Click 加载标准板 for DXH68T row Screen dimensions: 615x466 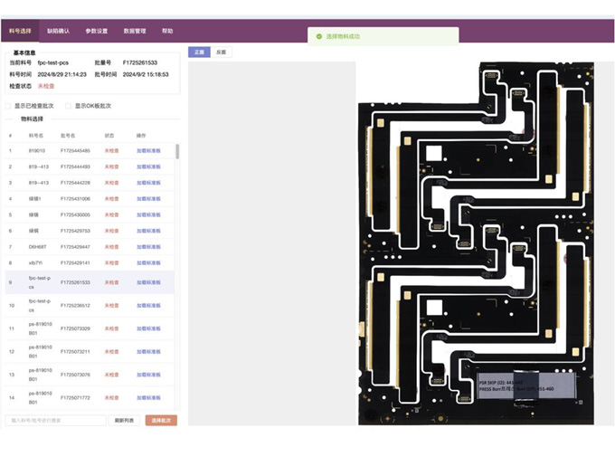[148, 247]
